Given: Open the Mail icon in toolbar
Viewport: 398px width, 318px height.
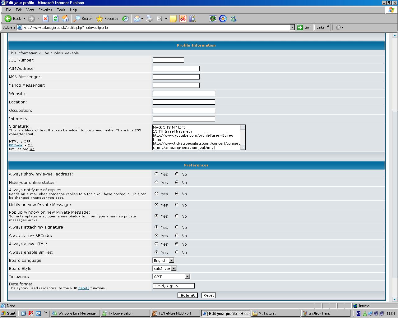Looking at the screenshot, I should click(137, 19).
